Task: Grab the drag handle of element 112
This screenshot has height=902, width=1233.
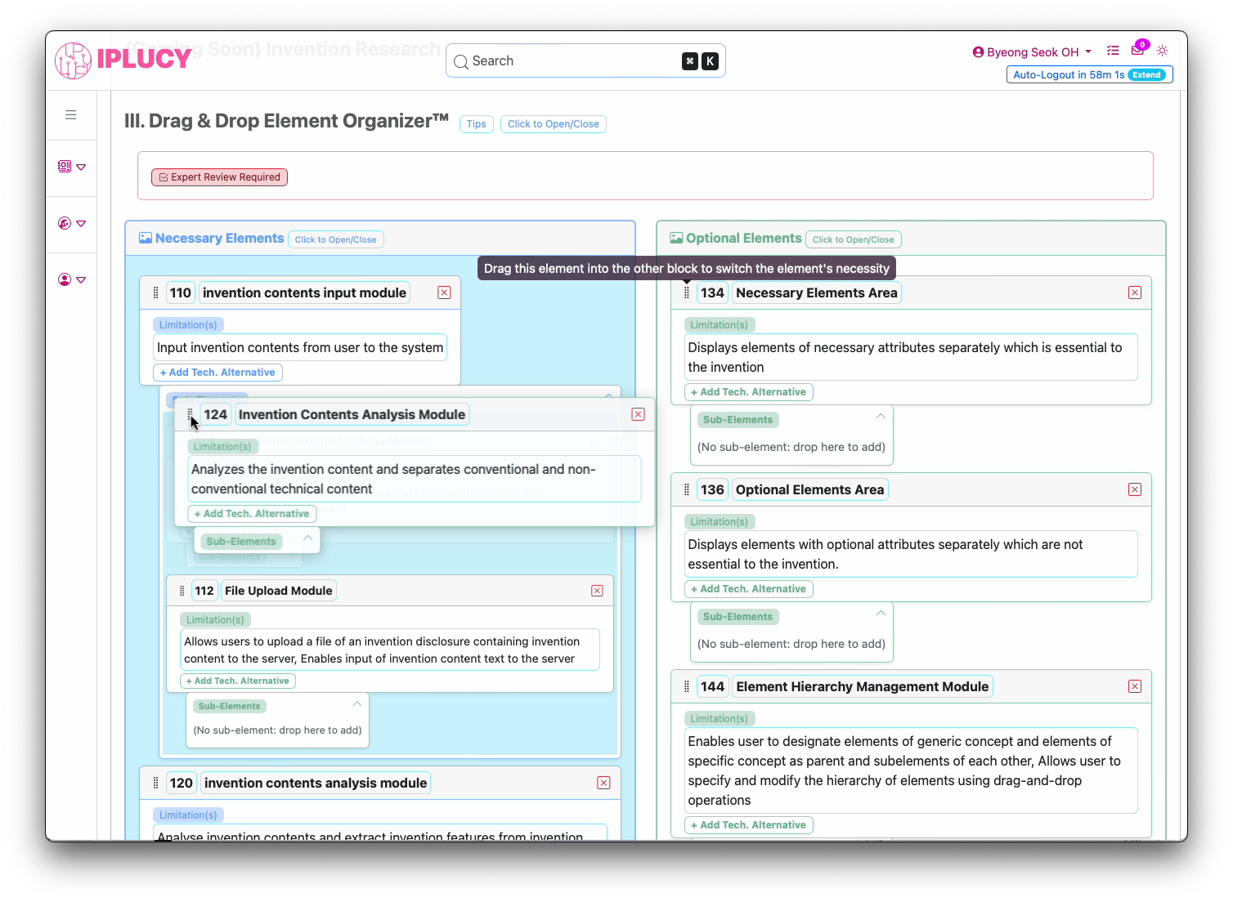Action: tap(182, 591)
